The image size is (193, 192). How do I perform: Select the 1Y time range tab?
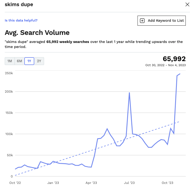pos(29,61)
